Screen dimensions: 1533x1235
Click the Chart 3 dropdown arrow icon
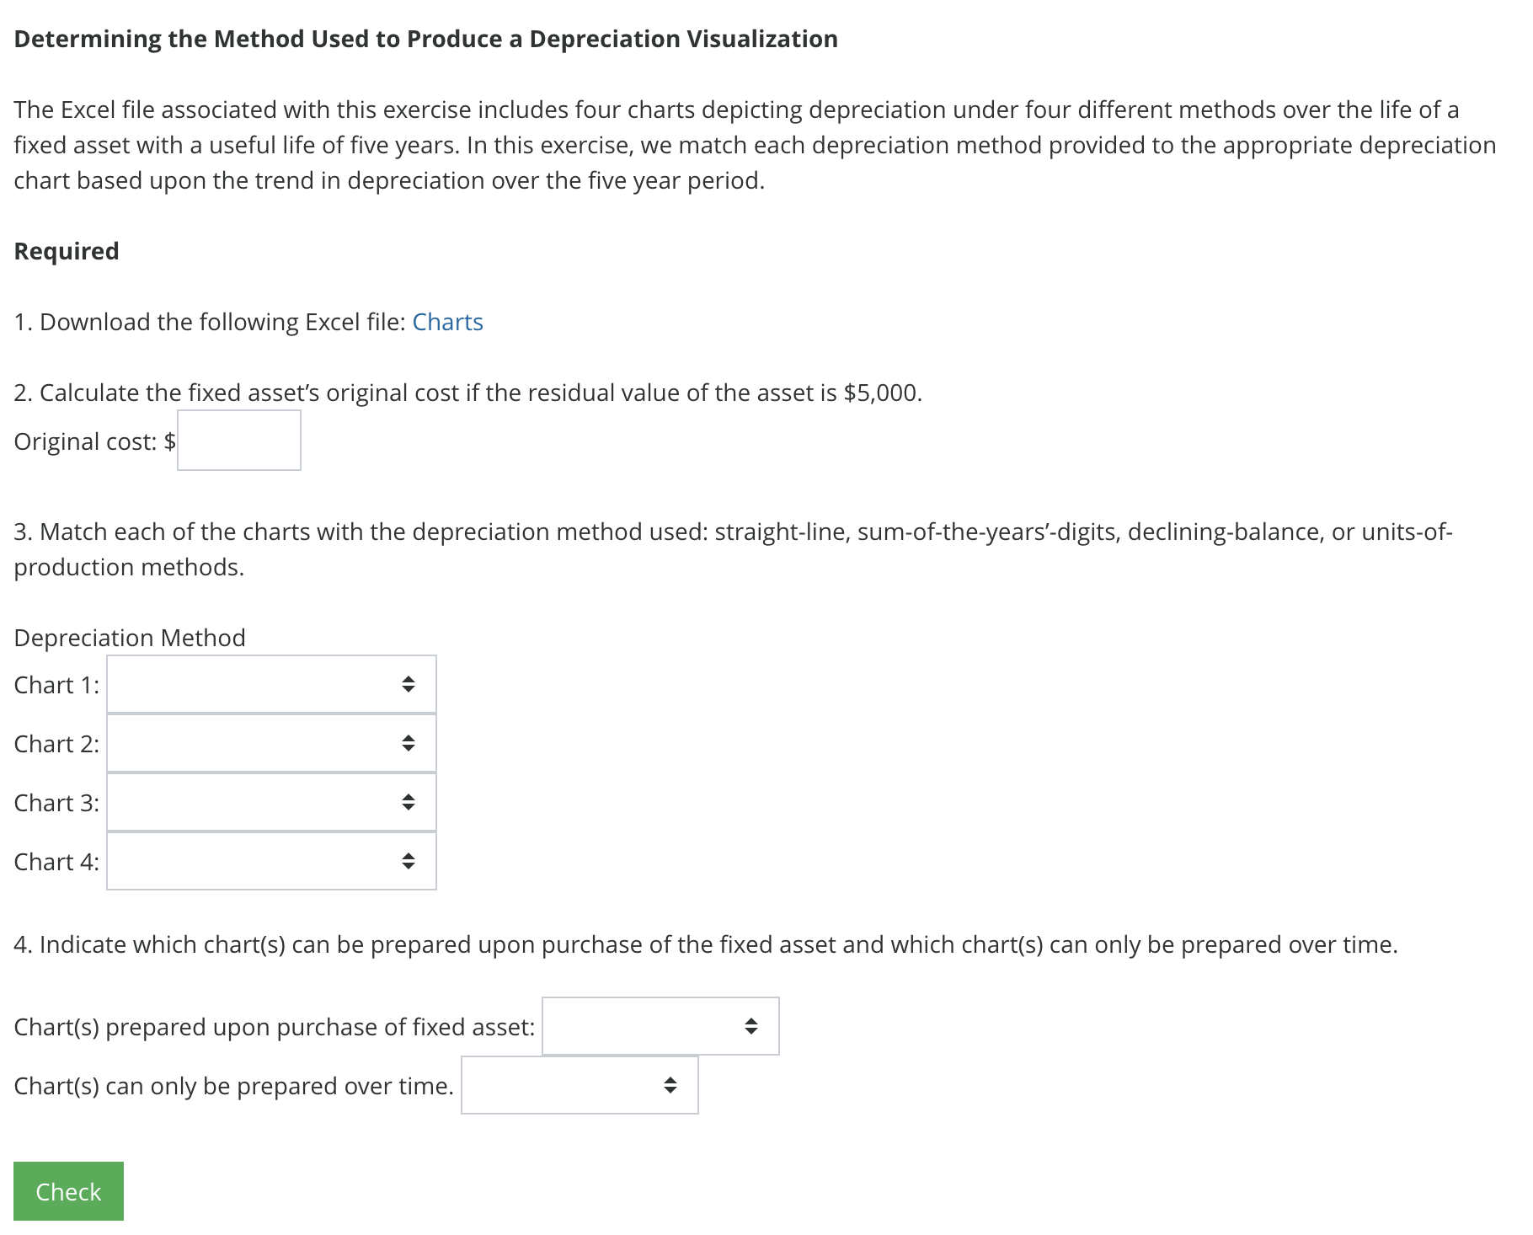point(408,802)
